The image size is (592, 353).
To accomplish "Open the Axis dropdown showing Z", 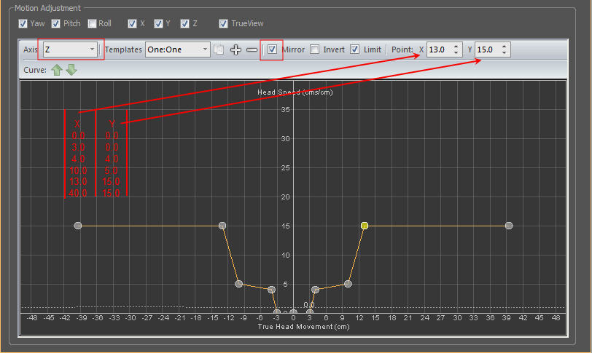I will [70, 49].
